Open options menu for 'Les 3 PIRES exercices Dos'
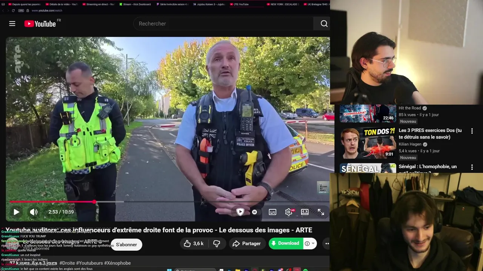Image resolution: width=483 pixels, height=271 pixels. pos(472,131)
